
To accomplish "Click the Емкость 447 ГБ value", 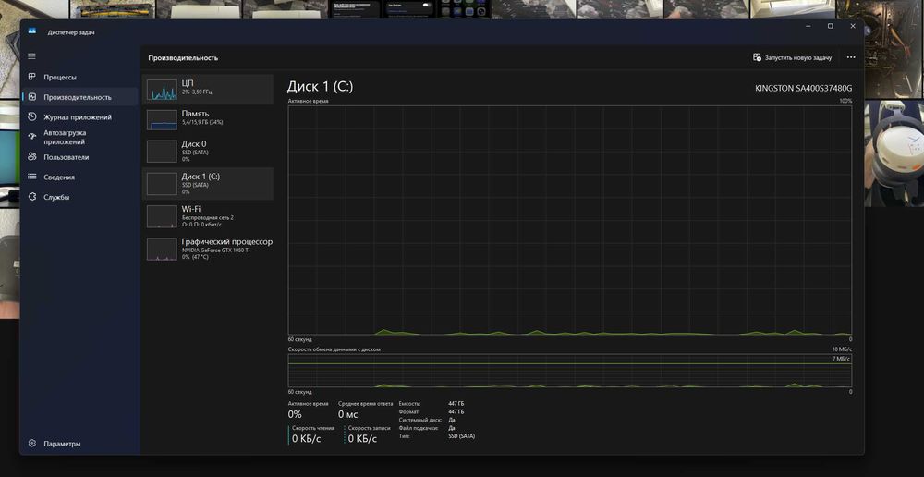I will coord(456,404).
